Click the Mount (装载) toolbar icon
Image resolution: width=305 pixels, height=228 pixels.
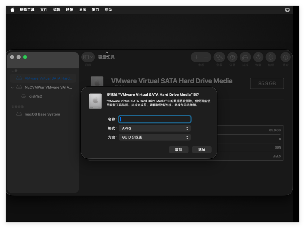click(271, 57)
